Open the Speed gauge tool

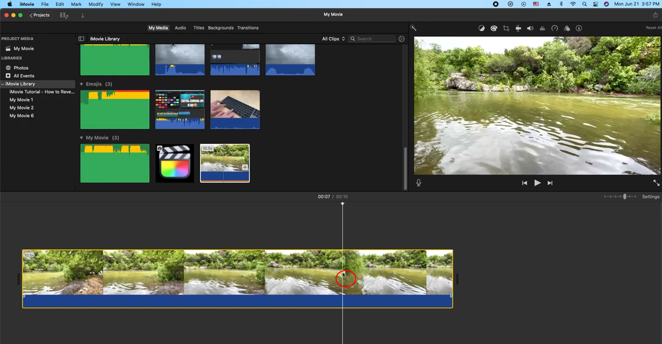(555, 28)
